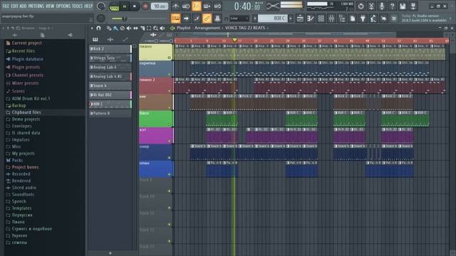This screenshot has height=256, width=456.
Task: Mute the red piano 2 track via dot
Action: tap(170, 91)
